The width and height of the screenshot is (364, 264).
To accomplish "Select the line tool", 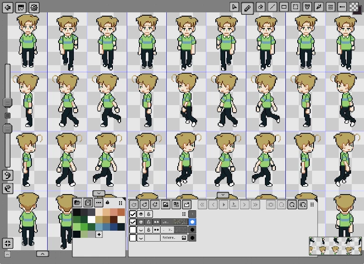I will (x=273, y=7).
